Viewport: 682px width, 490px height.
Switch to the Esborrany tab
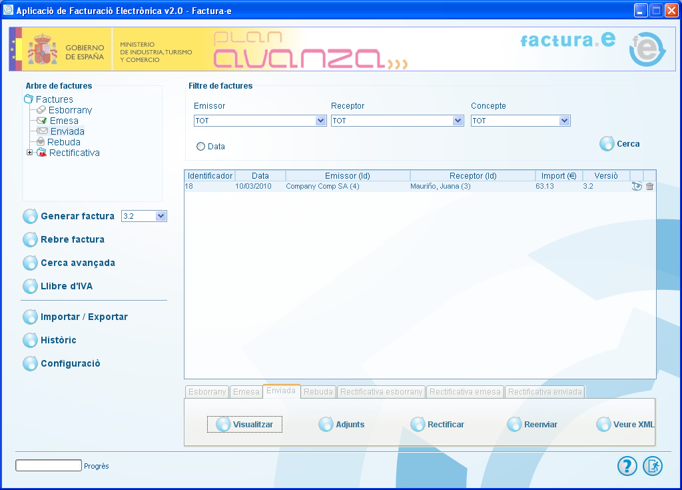pyautogui.click(x=207, y=392)
